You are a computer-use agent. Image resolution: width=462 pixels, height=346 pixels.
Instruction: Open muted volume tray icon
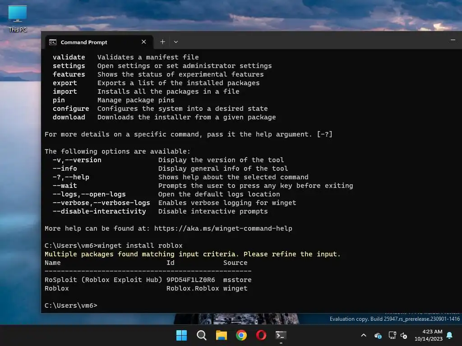pyautogui.click(x=404, y=335)
